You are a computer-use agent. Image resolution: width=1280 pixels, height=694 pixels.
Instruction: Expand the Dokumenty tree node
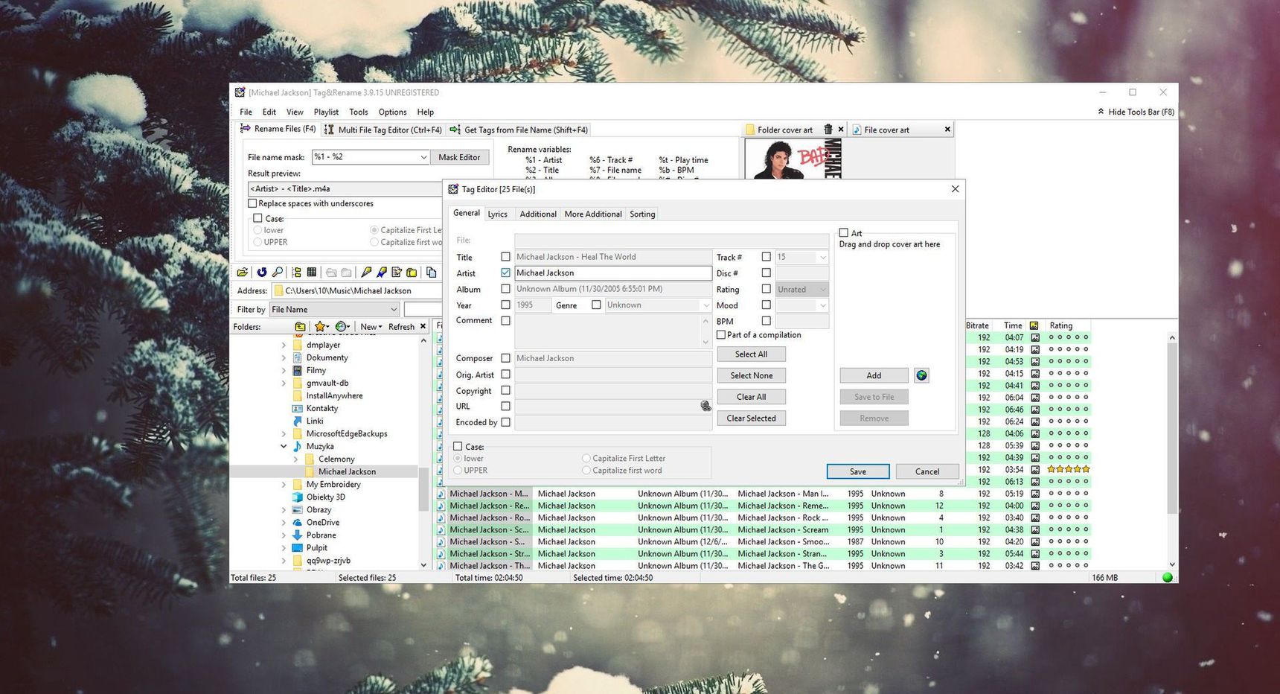pos(284,357)
